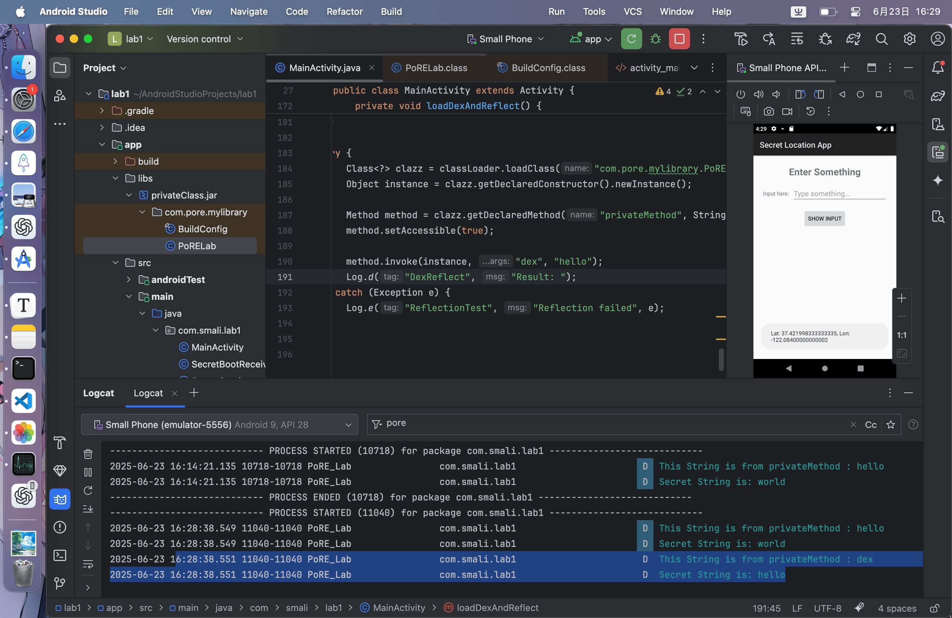Clear Logcat with the trash icon

tap(88, 454)
